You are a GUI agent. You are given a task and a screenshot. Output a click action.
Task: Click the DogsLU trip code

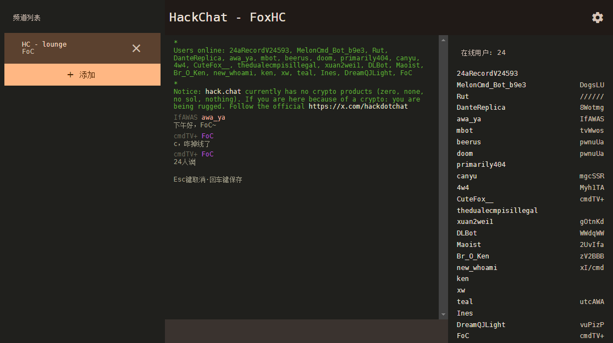click(x=592, y=85)
